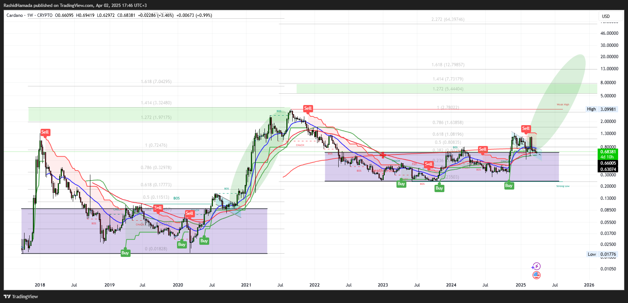Click the 1W timeframe label in the legend
This screenshot has width=628, height=303.
pos(30,15)
